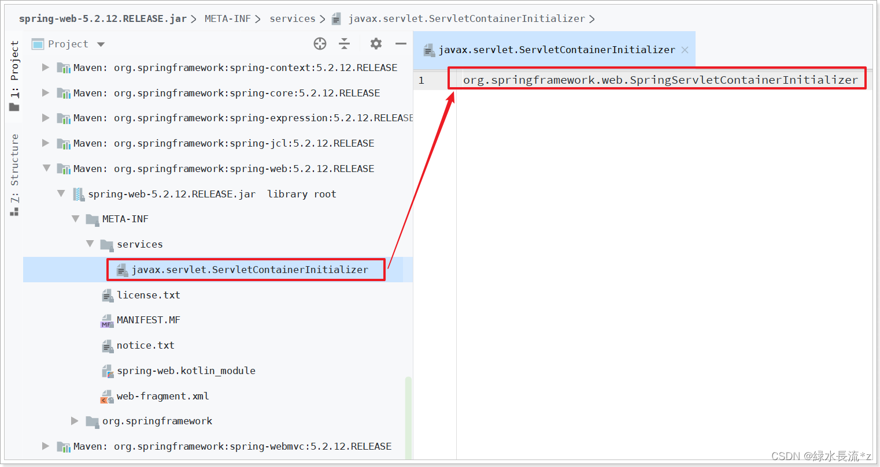
Task: Select Maven spring-core:5.2.12.RELEASE row
Action: coord(217,93)
